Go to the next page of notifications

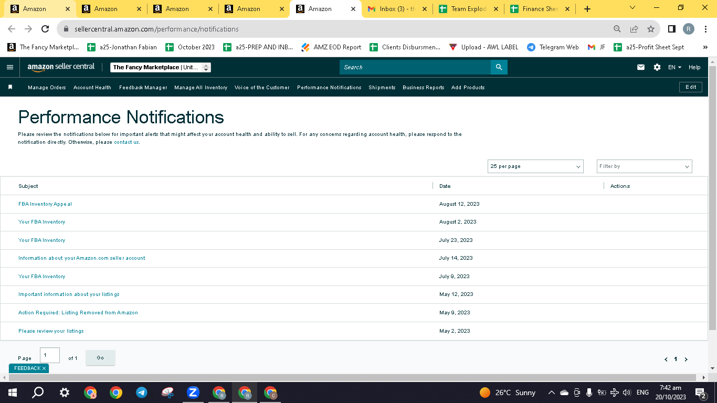pyautogui.click(x=686, y=359)
